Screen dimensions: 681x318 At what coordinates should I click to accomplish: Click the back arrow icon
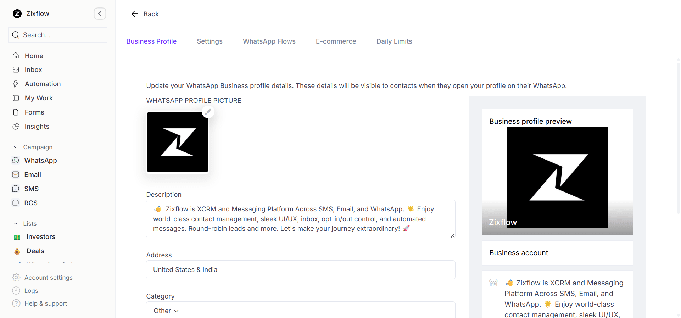135,14
